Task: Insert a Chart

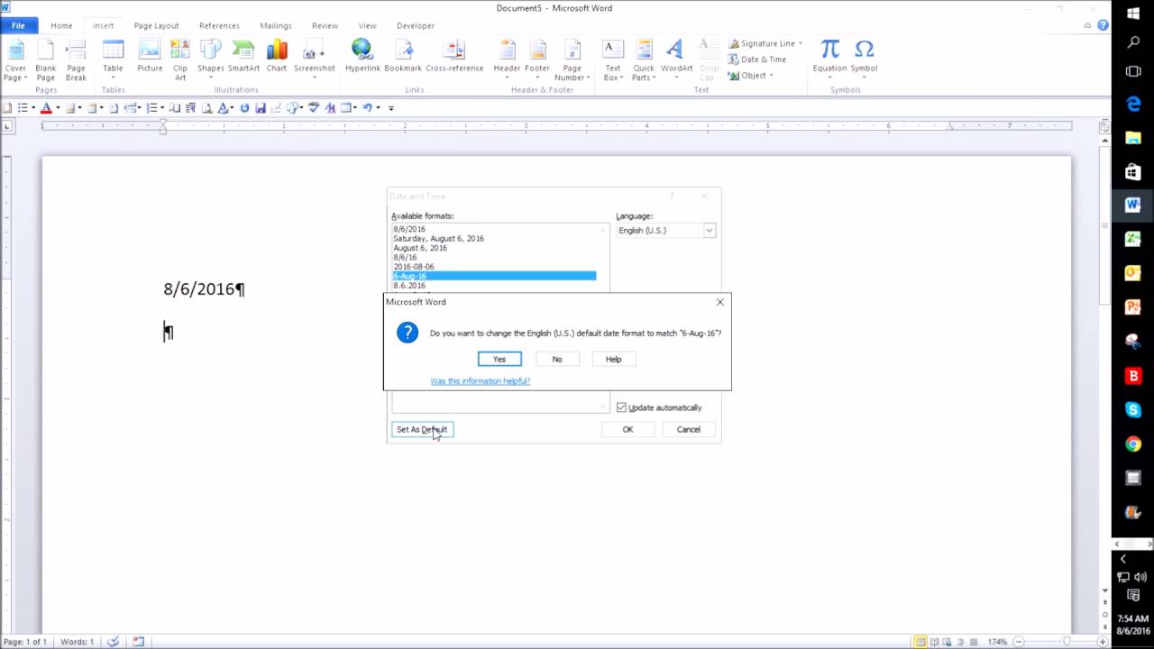Action: [x=277, y=56]
